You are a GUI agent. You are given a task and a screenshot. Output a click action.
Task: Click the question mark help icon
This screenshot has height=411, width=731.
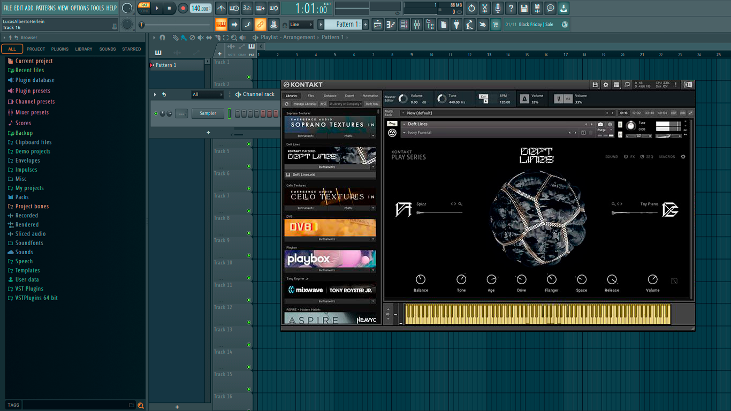click(511, 9)
